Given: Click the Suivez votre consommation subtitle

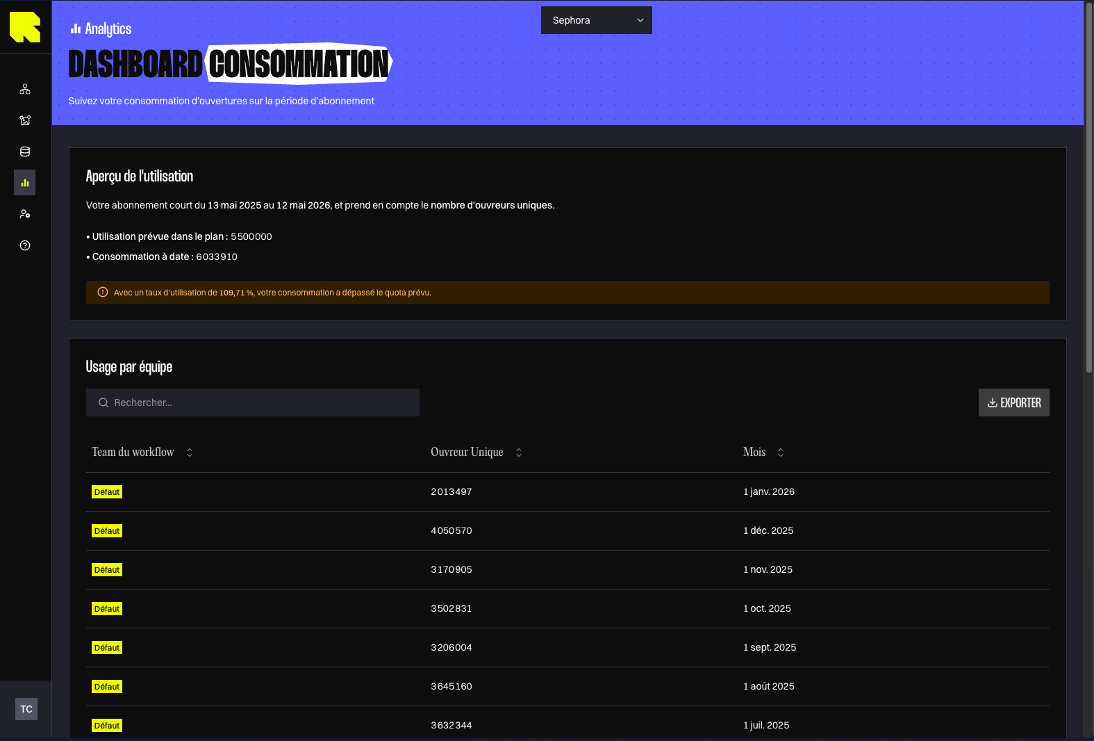Looking at the screenshot, I should click(x=222, y=101).
